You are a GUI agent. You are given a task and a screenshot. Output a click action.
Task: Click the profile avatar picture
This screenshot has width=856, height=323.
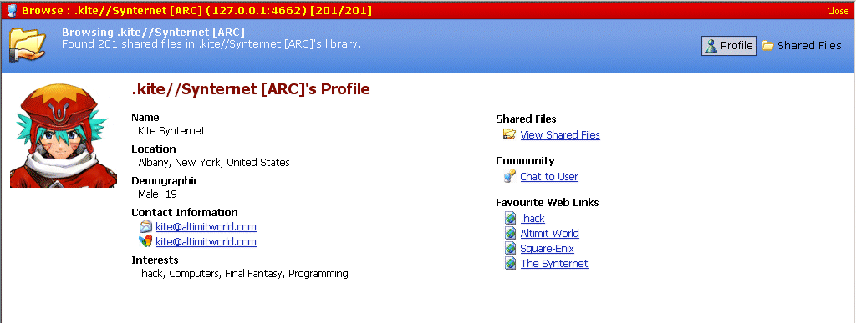click(64, 135)
